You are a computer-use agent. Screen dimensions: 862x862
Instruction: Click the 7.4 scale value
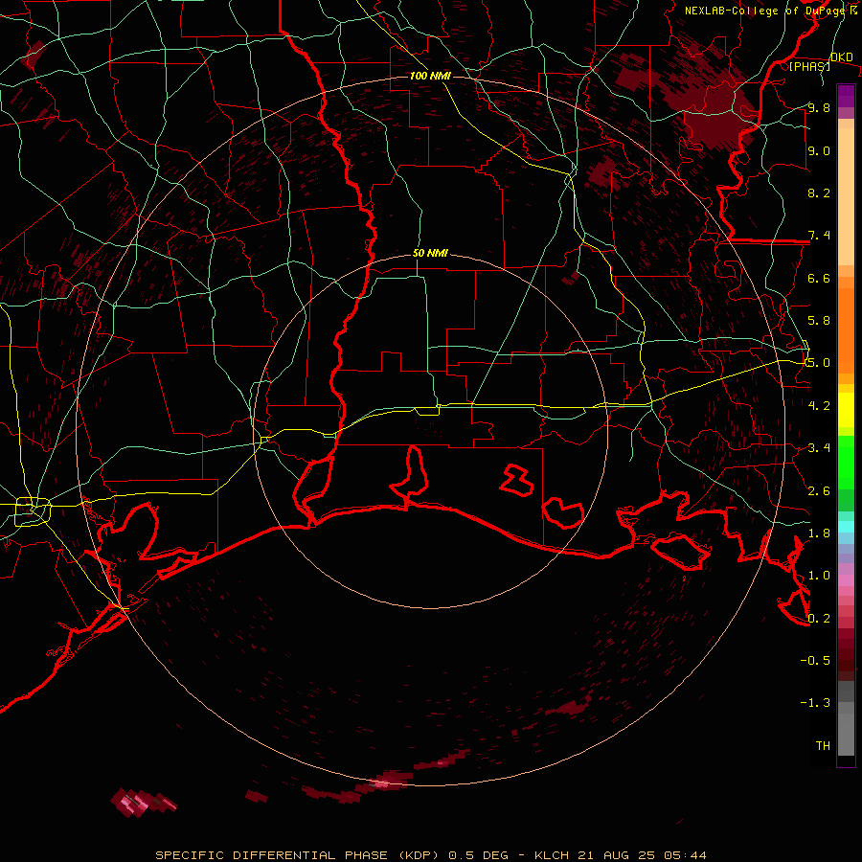click(819, 236)
